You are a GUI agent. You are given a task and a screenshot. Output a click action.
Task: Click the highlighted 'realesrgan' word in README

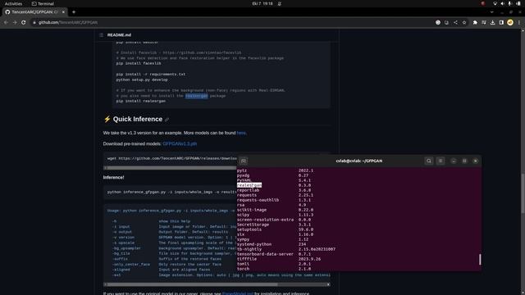[197, 96]
